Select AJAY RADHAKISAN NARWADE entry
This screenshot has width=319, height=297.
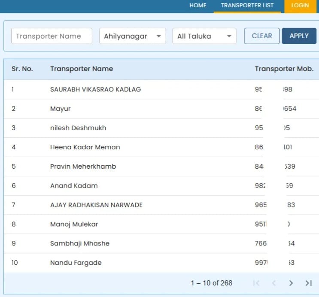[x=96, y=205]
